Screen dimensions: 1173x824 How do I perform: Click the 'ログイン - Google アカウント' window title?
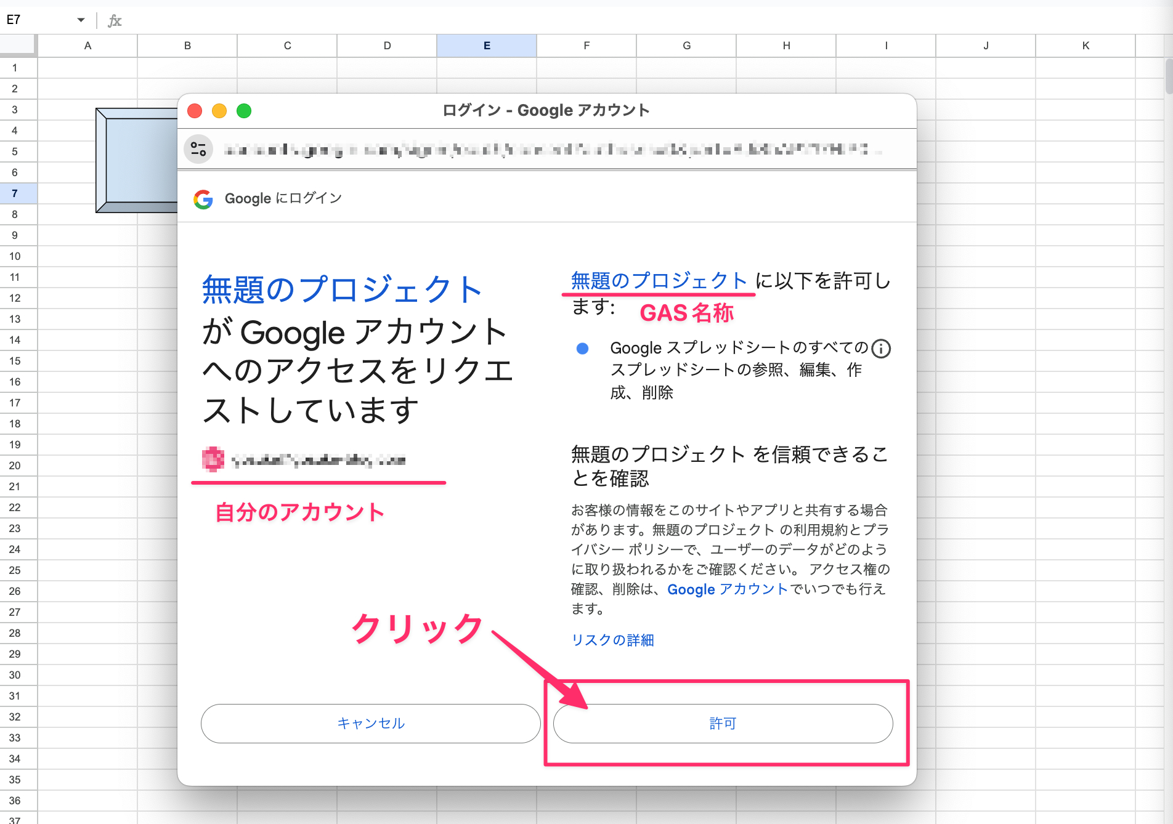click(x=546, y=111)
